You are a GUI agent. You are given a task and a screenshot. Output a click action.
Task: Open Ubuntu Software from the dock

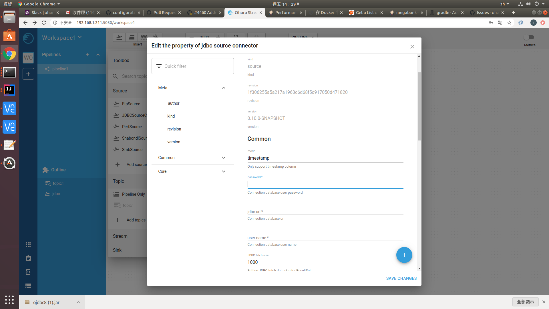[x=9, y=35]
